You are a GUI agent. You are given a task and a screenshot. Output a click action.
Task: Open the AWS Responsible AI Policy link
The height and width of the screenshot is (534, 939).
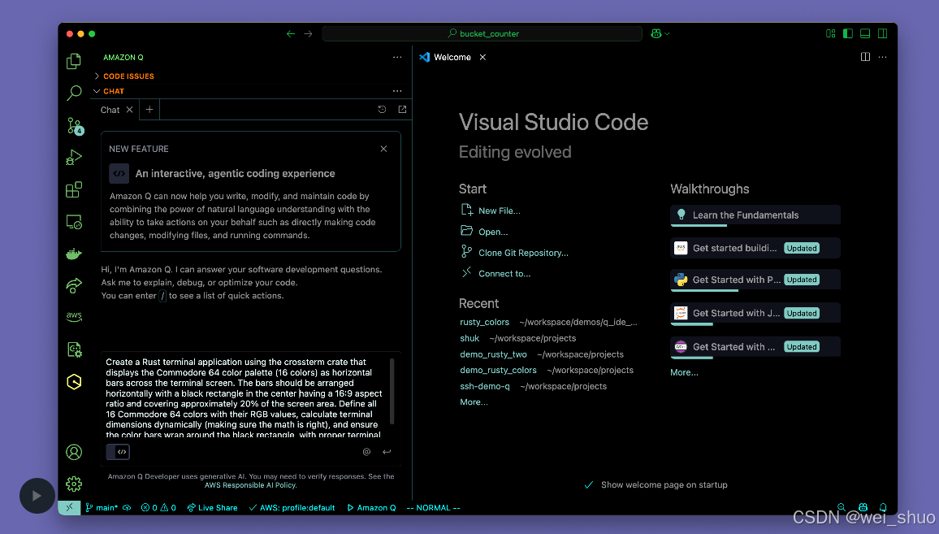250,485
